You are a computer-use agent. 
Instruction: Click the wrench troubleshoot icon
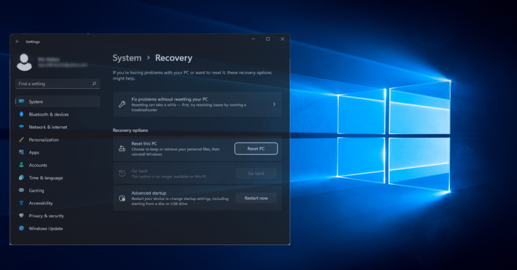pos(122,104)
